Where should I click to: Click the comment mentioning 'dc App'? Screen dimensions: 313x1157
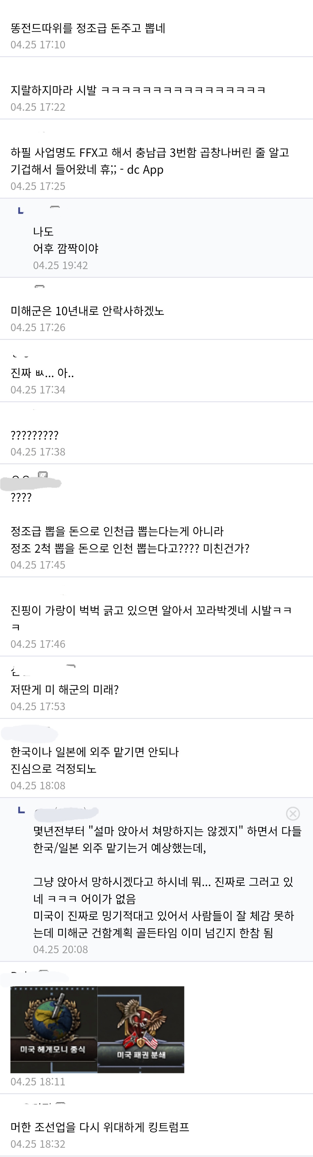coord(150,161)
